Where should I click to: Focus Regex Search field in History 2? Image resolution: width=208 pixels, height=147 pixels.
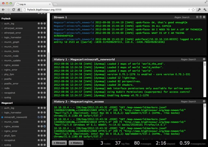pyautogui.click(x=188, y=102)
